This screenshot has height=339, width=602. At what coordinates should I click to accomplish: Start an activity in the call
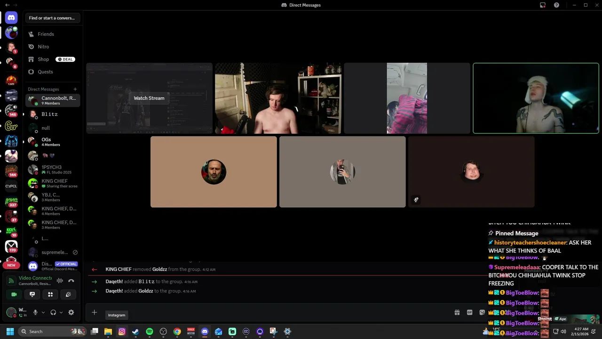(x=50, y=294)
